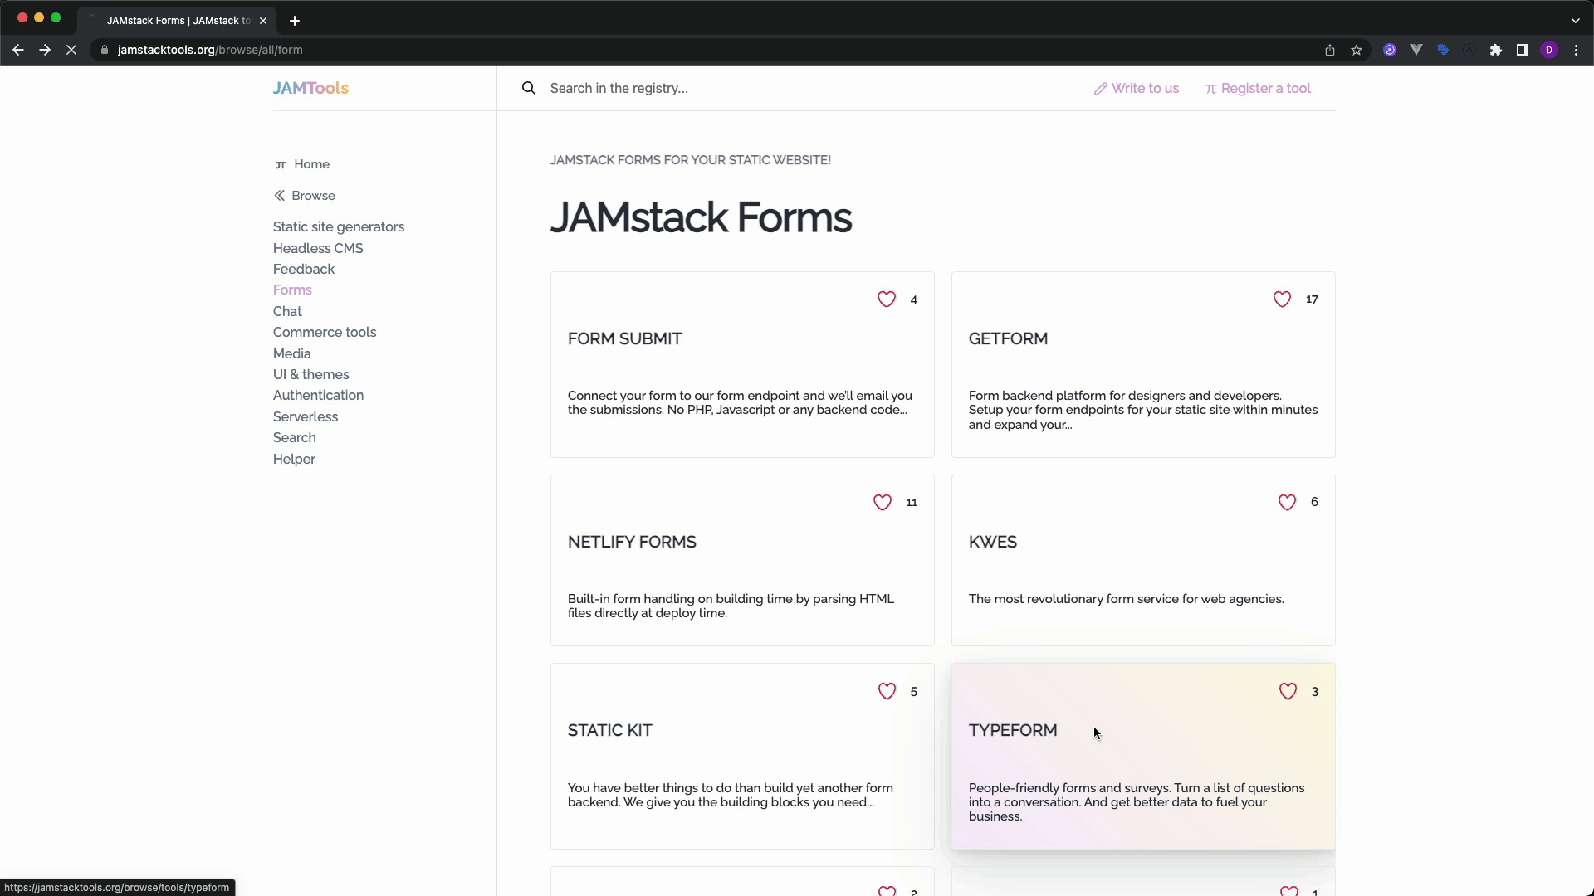This screenshot has height=896, width=1594.
Task: Open UI & themes category
Action: click(311, 374)
